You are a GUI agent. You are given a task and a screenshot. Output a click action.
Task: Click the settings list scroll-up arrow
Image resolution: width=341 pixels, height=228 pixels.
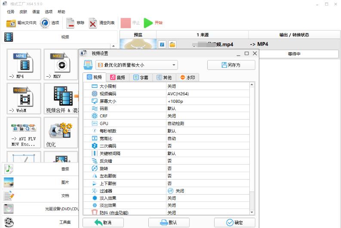tap(252, 85)
